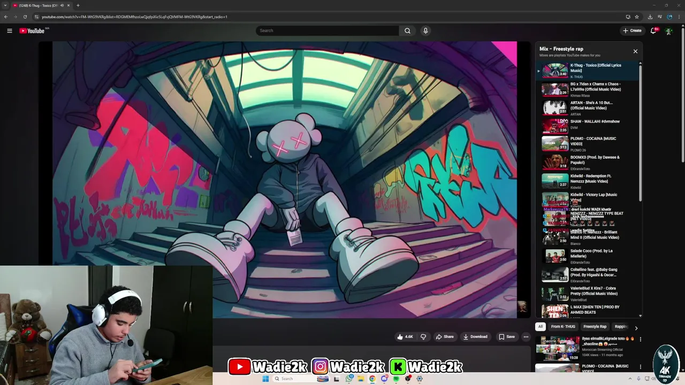Like the video with thumbs up
The height and width of the screenshot is (385, 685).
pyautogui.click(x=405, y=337)
